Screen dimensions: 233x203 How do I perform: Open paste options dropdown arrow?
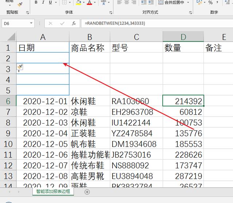[10, 5]
